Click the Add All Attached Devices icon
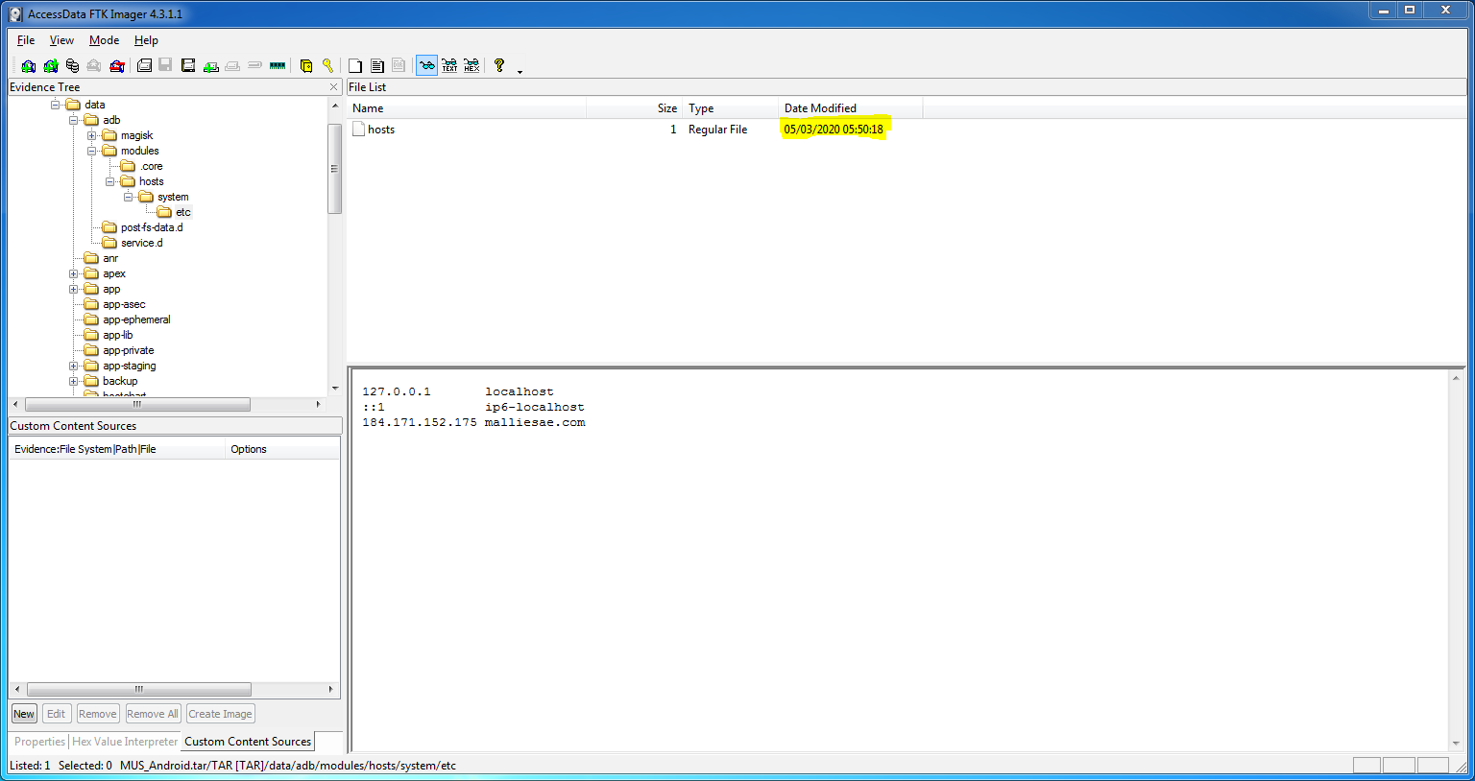This screenshot has width=1475, height=781. click(51, 66)
